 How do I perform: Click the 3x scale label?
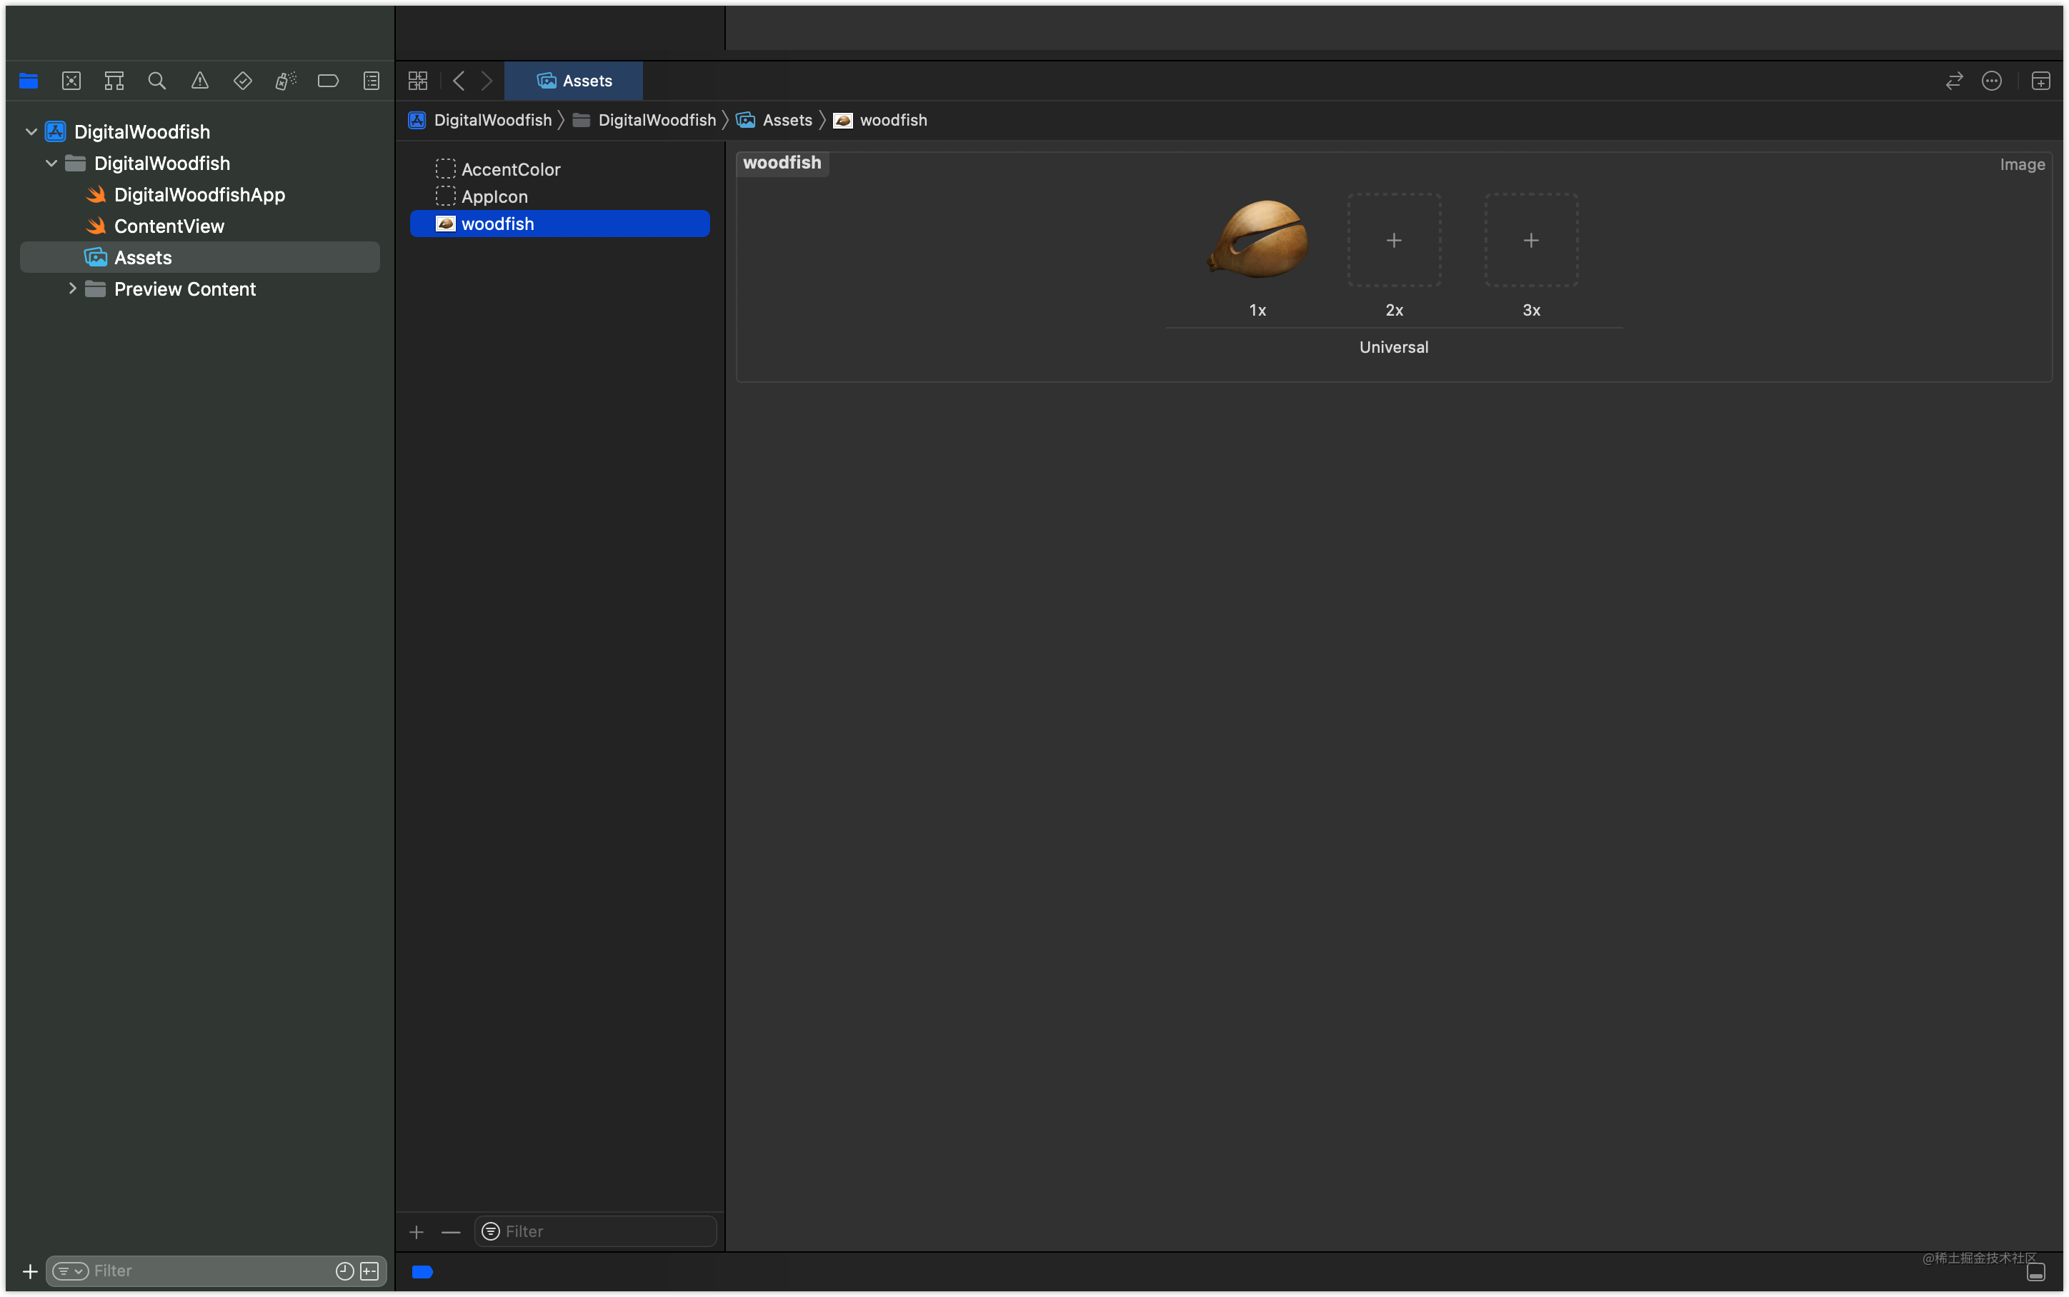[x=1532, y=311]
